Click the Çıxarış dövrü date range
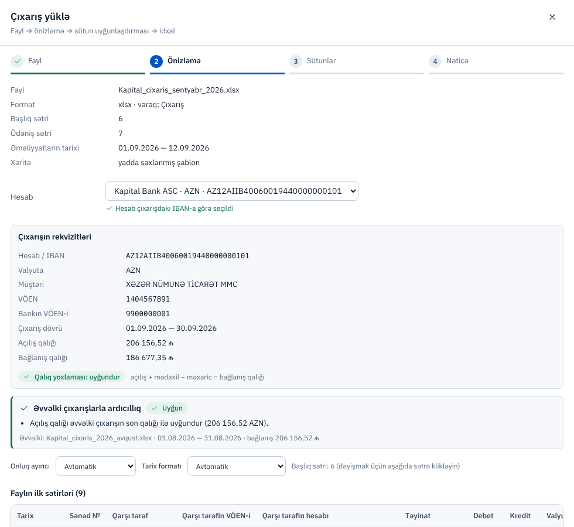 [171, 328]
